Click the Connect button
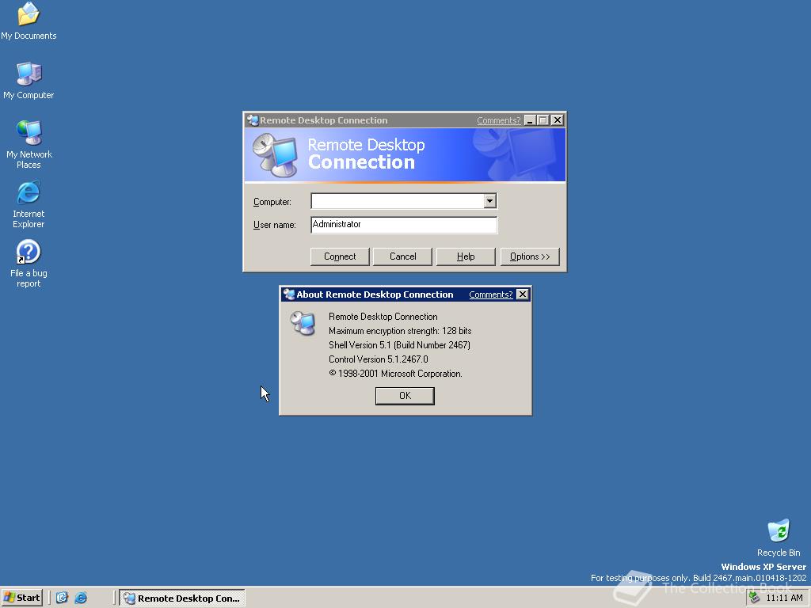This screenshot has height=608, width=811. coord(340,256)
